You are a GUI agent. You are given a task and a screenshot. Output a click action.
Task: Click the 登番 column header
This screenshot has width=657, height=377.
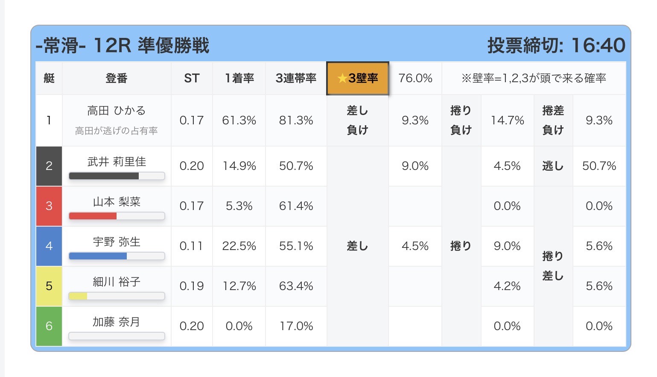point(117,78)
